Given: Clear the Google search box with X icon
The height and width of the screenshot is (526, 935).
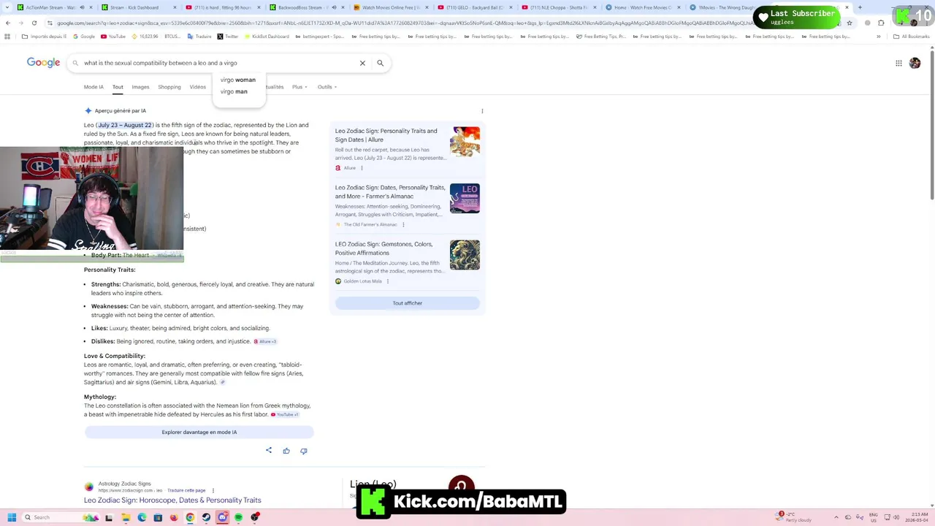Looking at the screenshot, I should [362, 63].
